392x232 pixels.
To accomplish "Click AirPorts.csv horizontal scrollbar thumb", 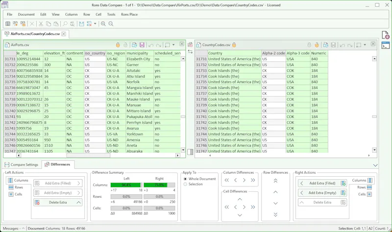I will [x=88, y=155].
